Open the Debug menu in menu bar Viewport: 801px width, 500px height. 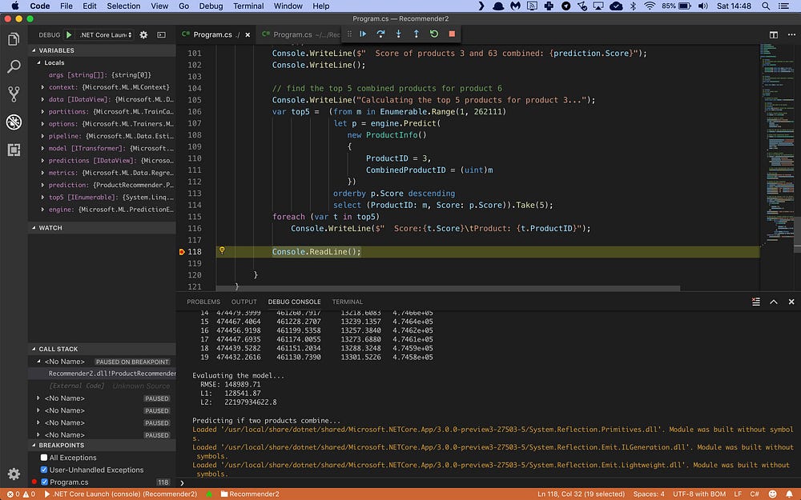[x=211, y=6]
